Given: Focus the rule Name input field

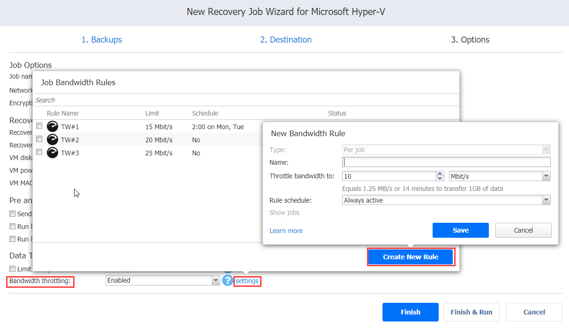Looking at the screenshot, I should coord(446,162).
